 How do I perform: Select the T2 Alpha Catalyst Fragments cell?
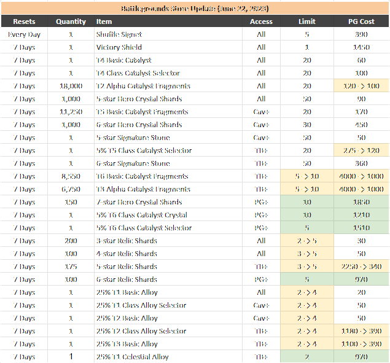tap(168, 86)
